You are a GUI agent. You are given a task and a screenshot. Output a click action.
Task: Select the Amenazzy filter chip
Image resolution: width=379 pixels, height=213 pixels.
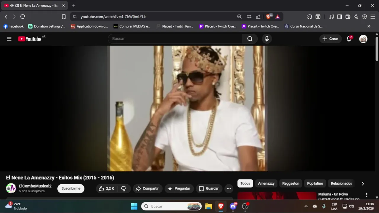[x=266, y=183]
